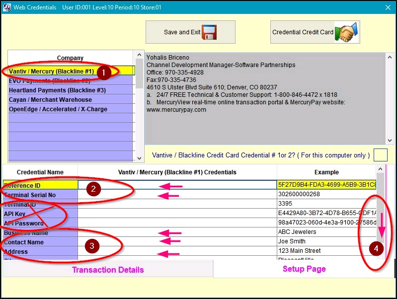Click the Terminal ID credential value field

[177, 204]
